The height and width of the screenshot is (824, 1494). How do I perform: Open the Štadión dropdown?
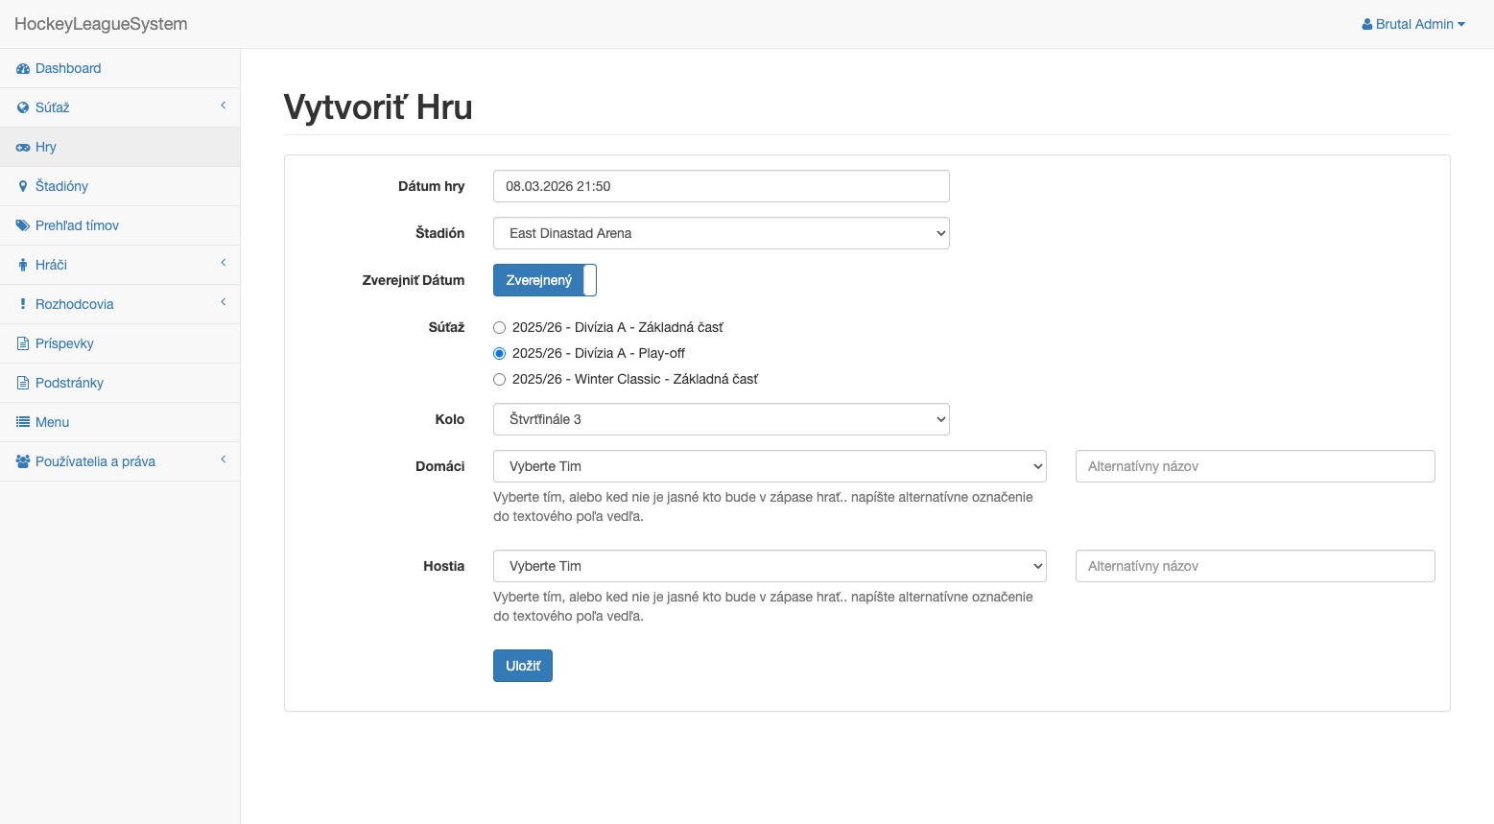[x=721, y=233]
